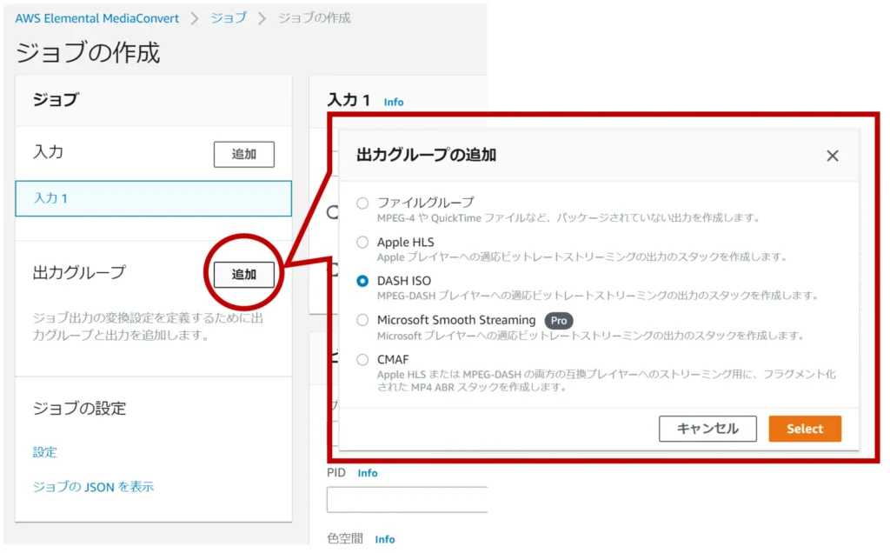The width and height of the screenshot is (890, 553).
Task: Open ジョブの JSON を表示 link
Action: [x=93, y=487]
